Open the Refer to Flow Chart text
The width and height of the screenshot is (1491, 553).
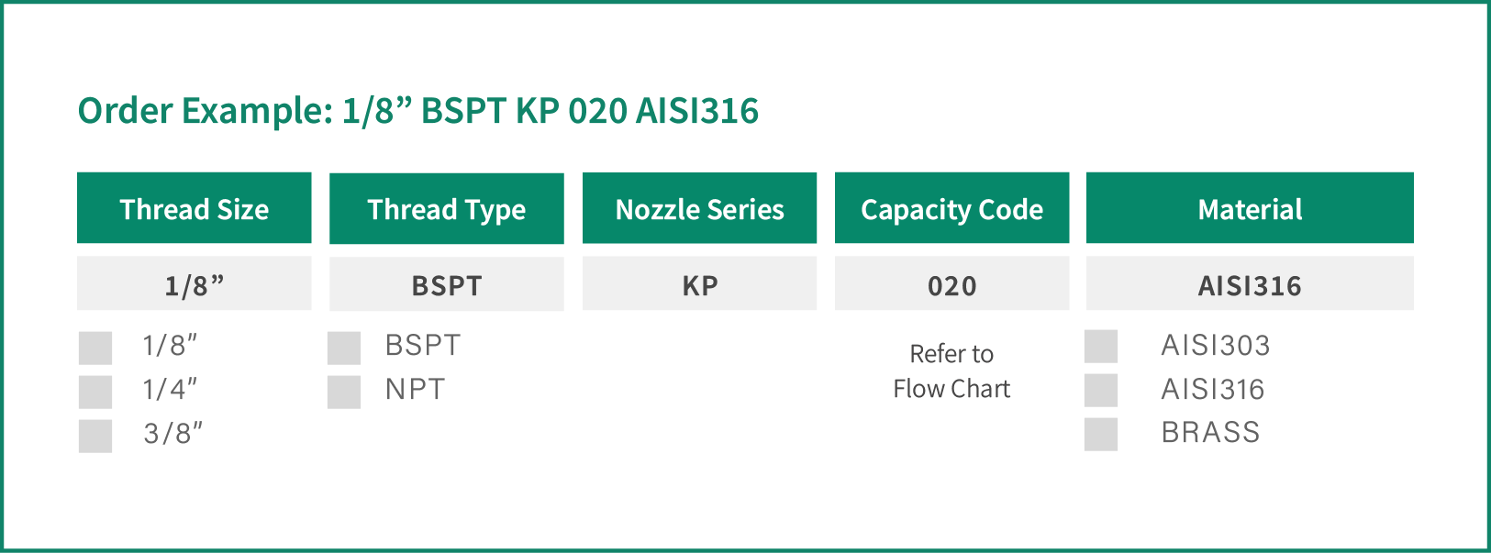(x=951, y=371)
